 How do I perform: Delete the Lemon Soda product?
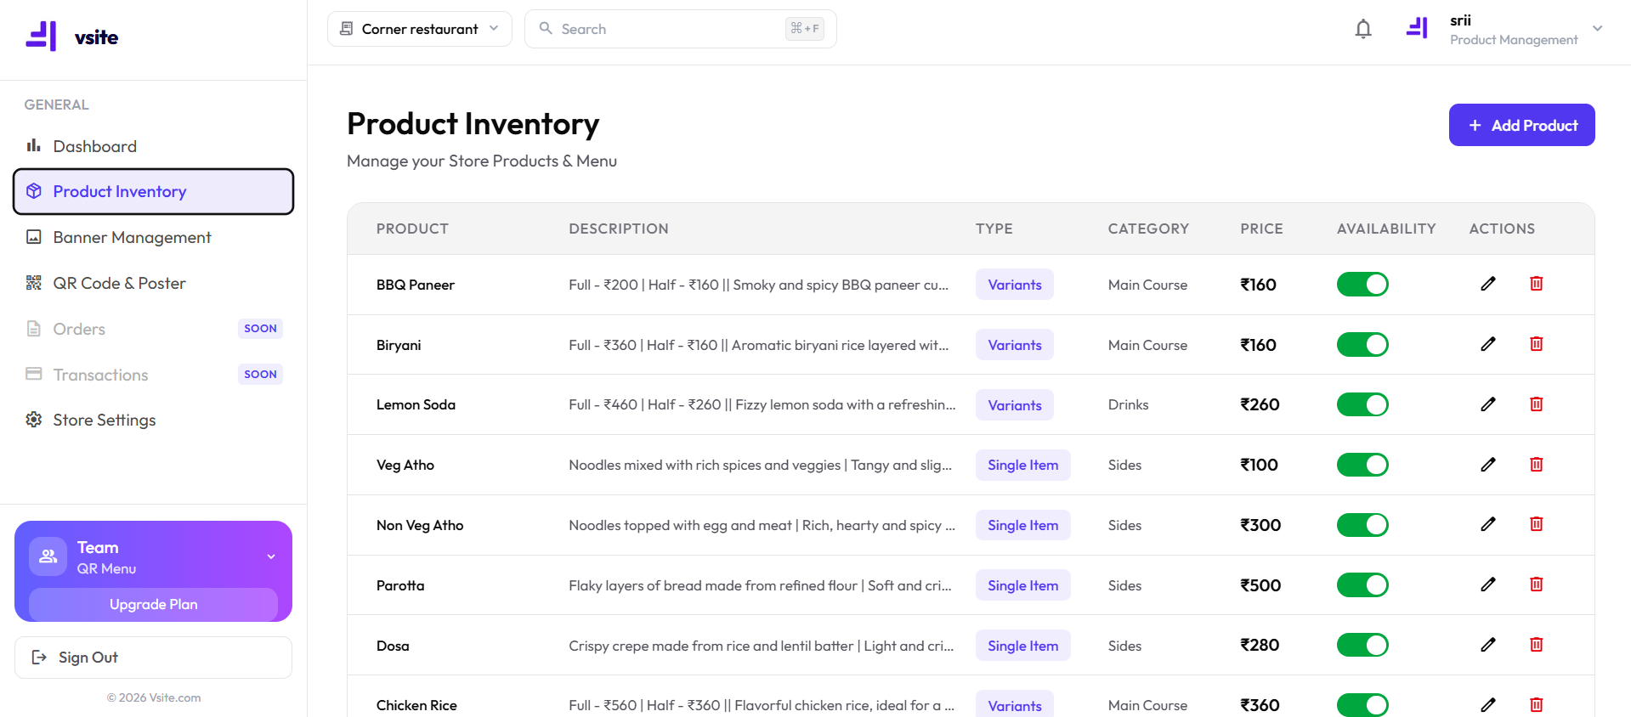pyautogui.click(x=1537, y=404)
